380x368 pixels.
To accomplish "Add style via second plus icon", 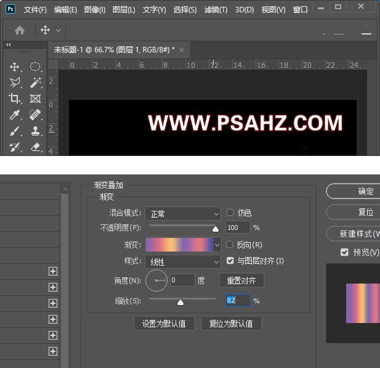I will [x=53, y=287].
